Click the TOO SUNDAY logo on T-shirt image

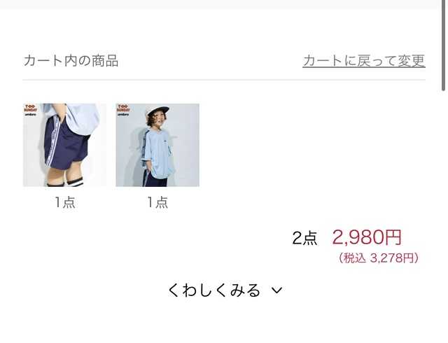(x=123, y=108)
